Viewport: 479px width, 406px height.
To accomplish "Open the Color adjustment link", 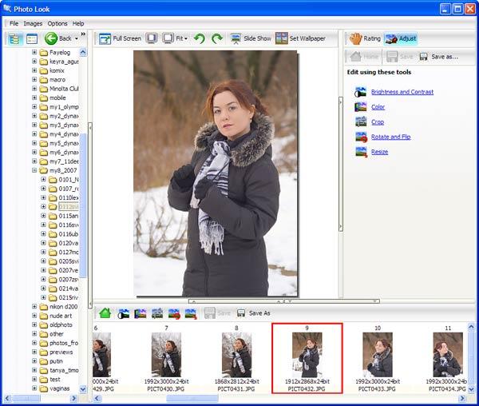I will pos(378,107).
